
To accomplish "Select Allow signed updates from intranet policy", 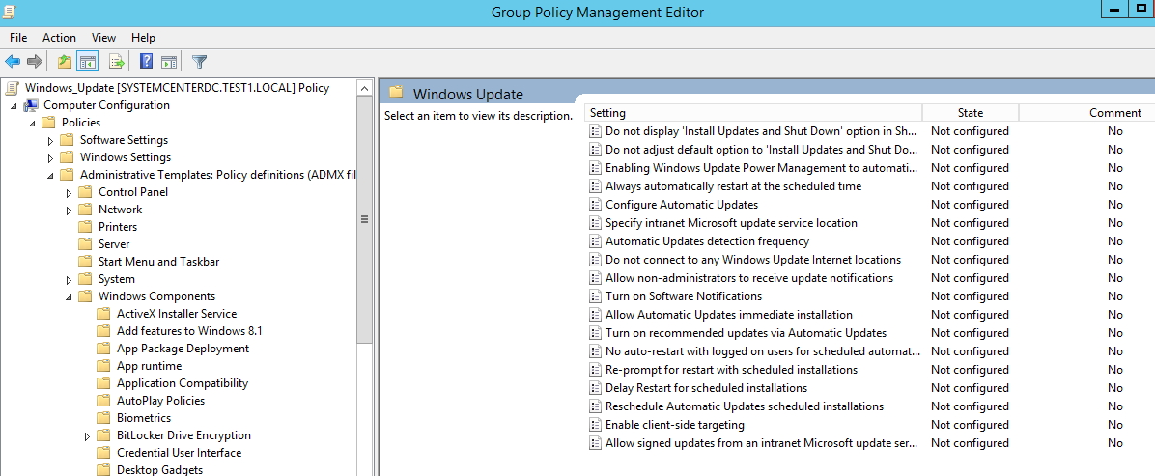I will (762, 443).
